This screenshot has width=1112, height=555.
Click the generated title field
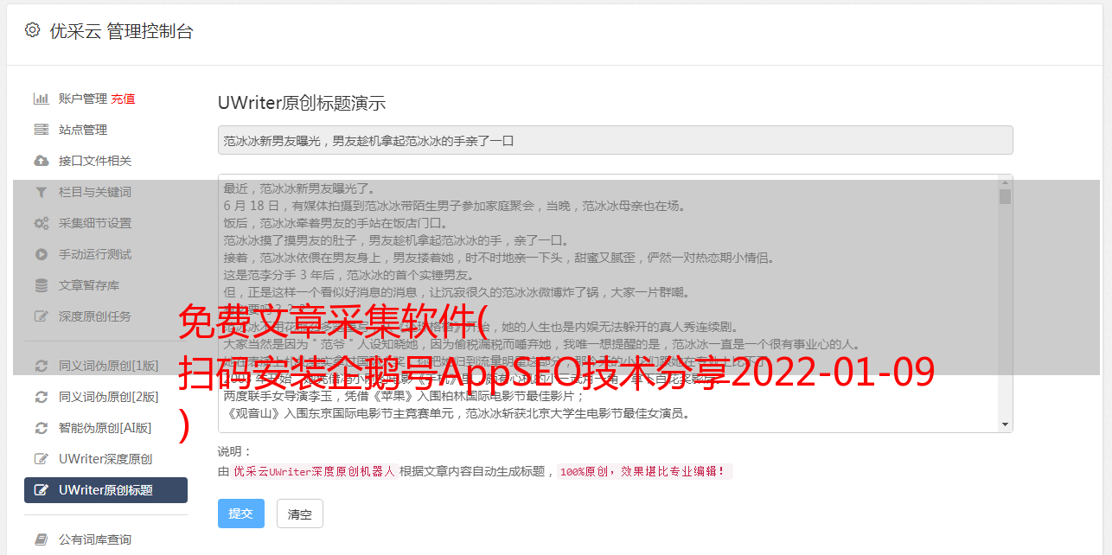pos(615,140)
